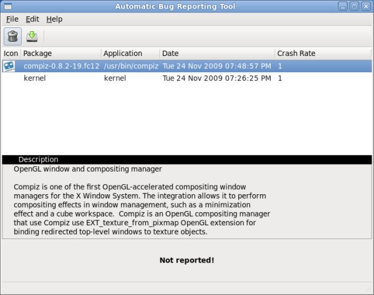
Task: Click the /usr/bin/compiz application cell
Action: coord(131,66)
